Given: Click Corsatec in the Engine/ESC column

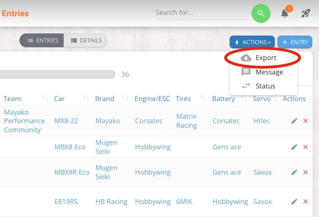Looking at the screenshot, I should (149, 121).
